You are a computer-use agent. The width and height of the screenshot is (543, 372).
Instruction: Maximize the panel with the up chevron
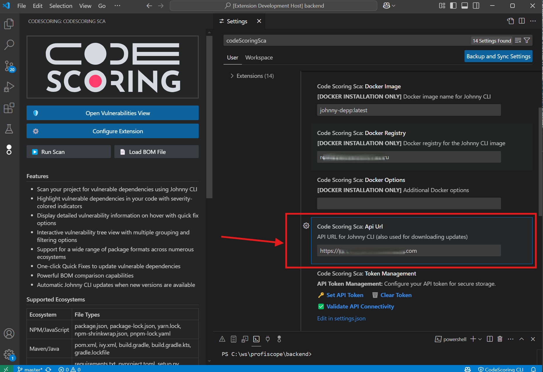click(521, 339)
